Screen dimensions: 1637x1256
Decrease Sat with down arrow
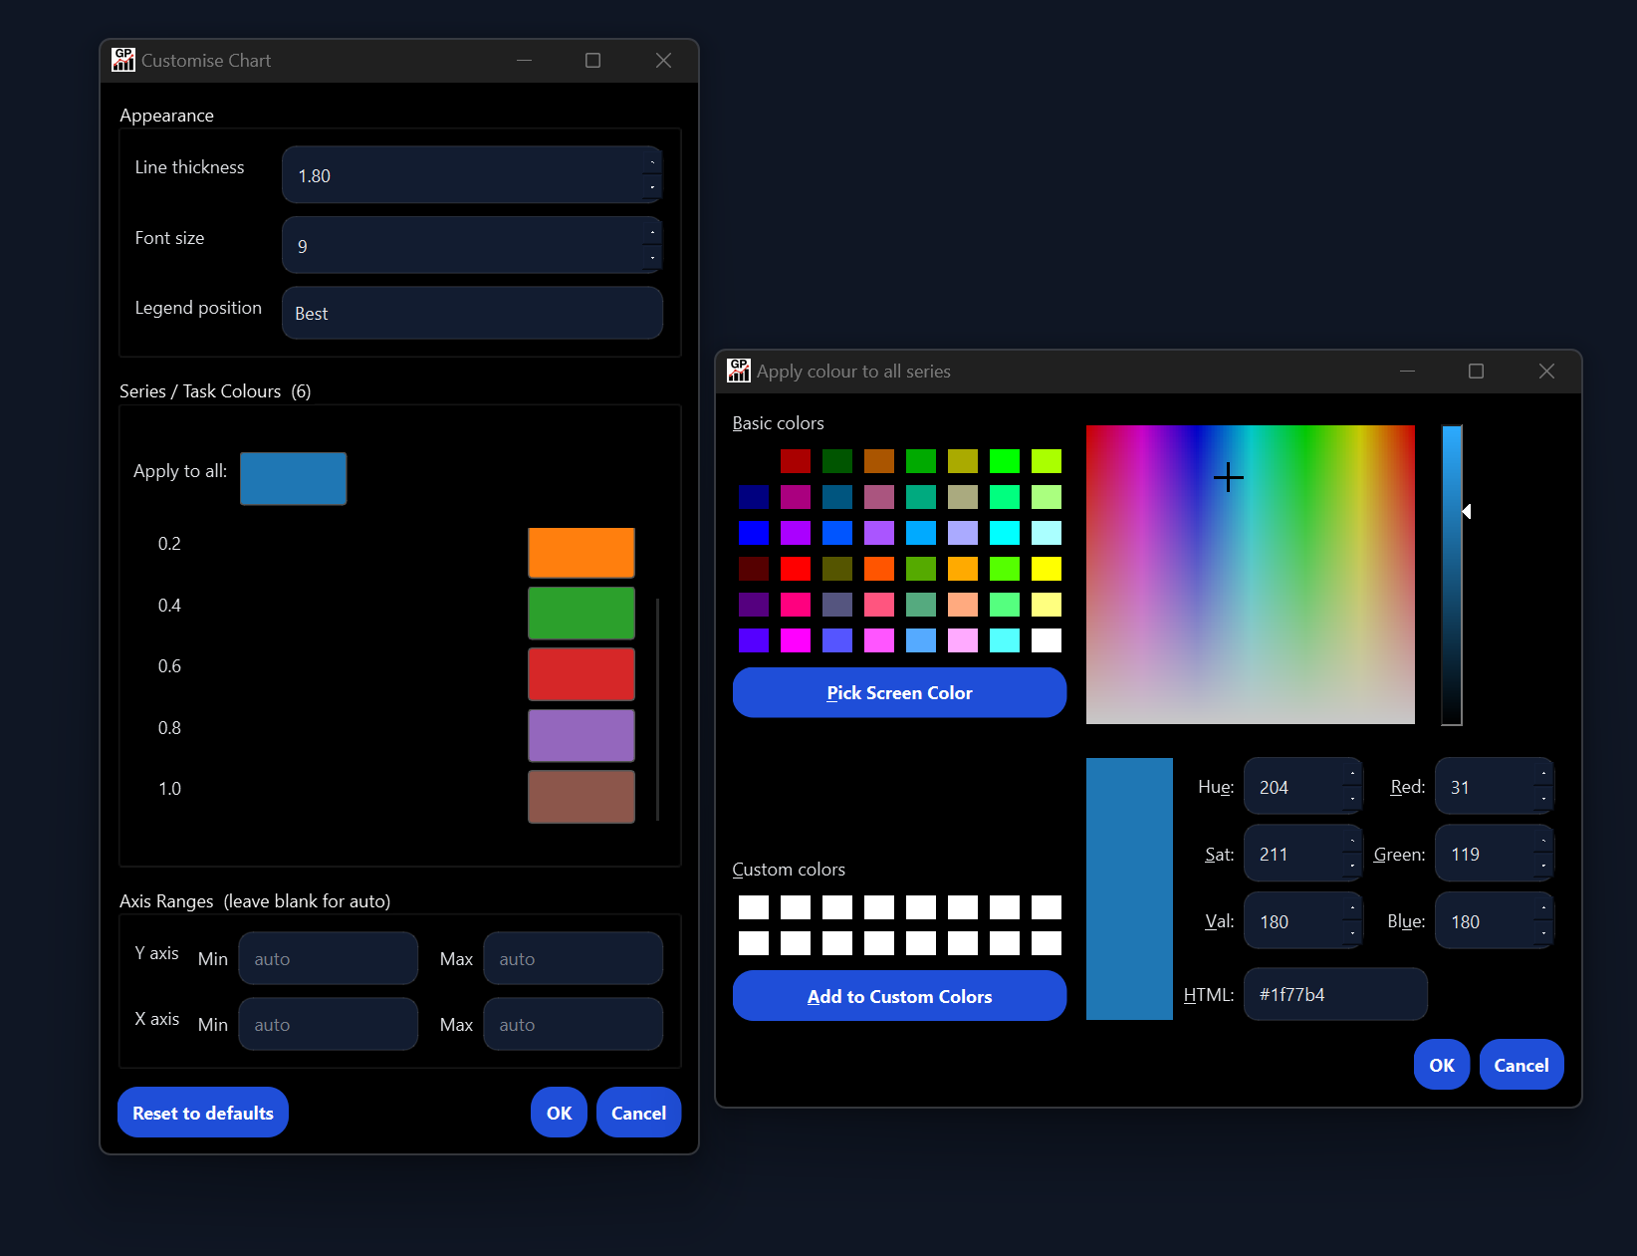[1352, 867]
